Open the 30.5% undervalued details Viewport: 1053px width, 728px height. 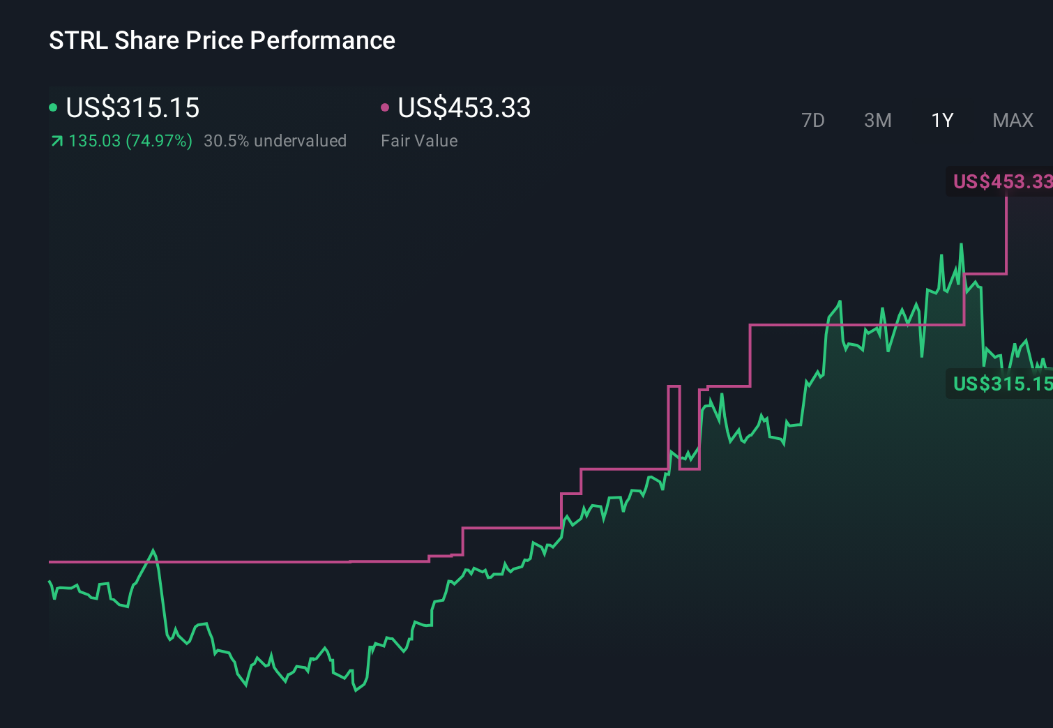(x=275, y=140)
